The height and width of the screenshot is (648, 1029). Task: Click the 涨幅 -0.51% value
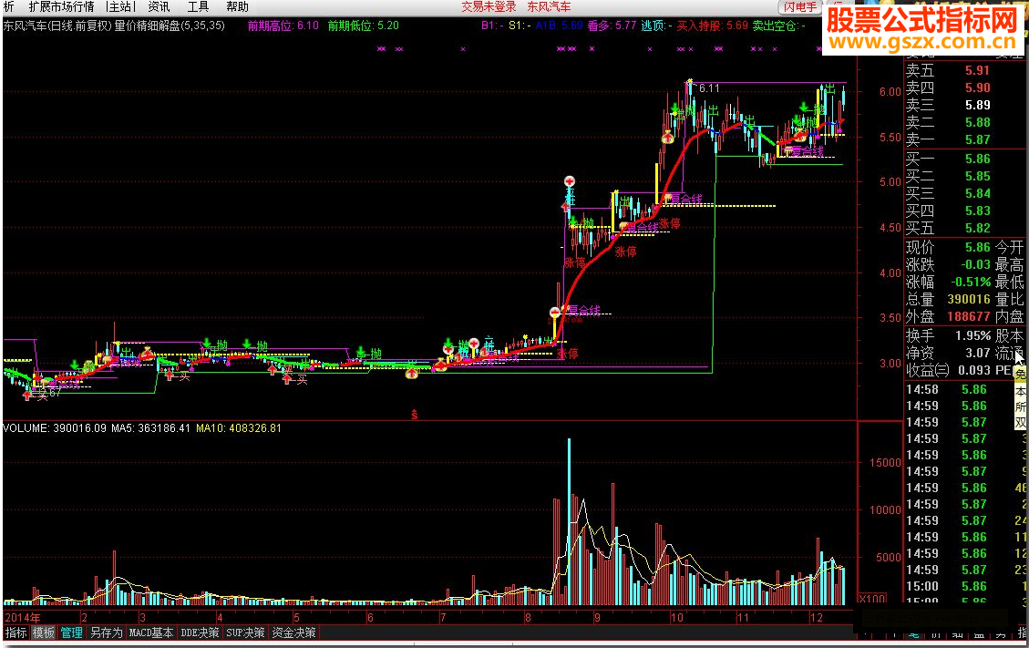point(972,283)
